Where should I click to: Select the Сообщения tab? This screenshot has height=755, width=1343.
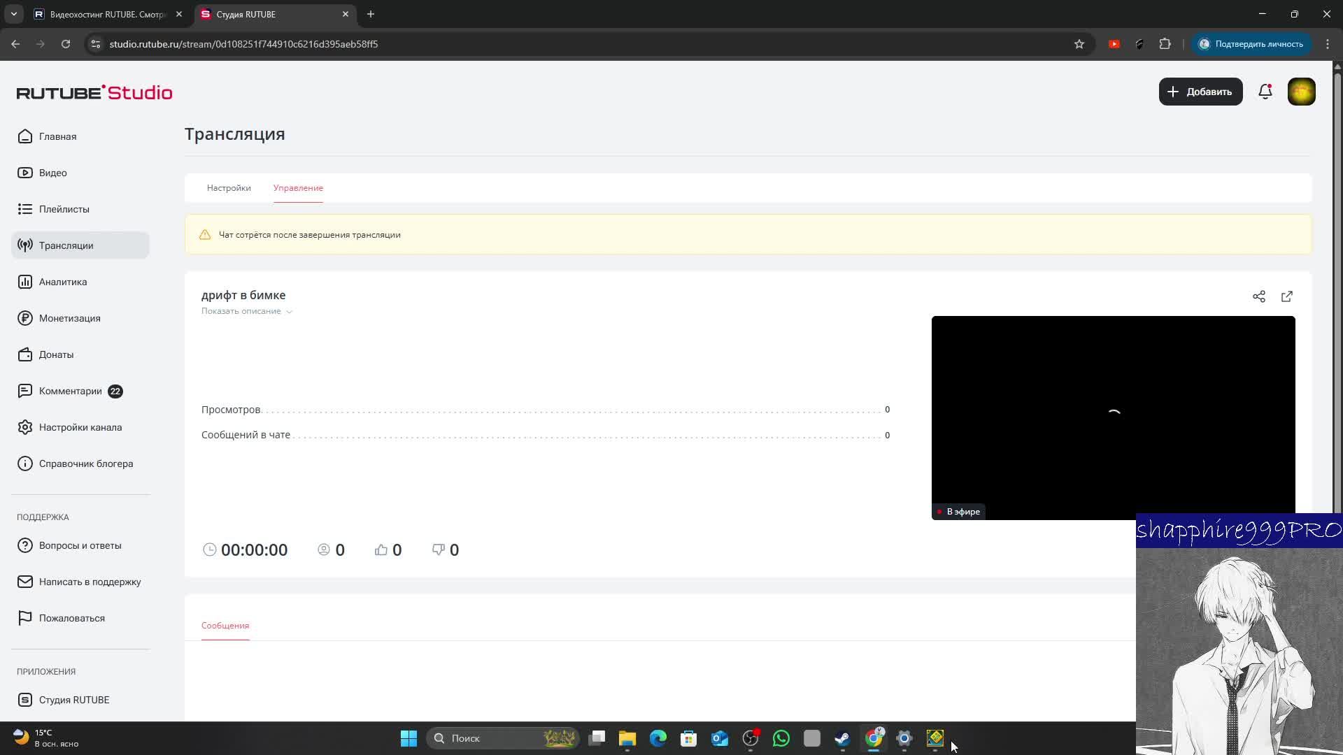tap(225, 626)
